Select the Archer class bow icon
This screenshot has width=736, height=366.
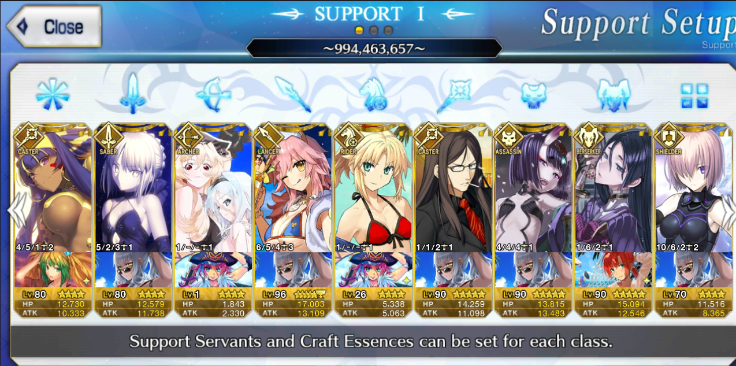point(212,94)
